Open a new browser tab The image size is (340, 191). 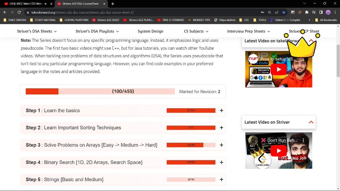point(113,4)
